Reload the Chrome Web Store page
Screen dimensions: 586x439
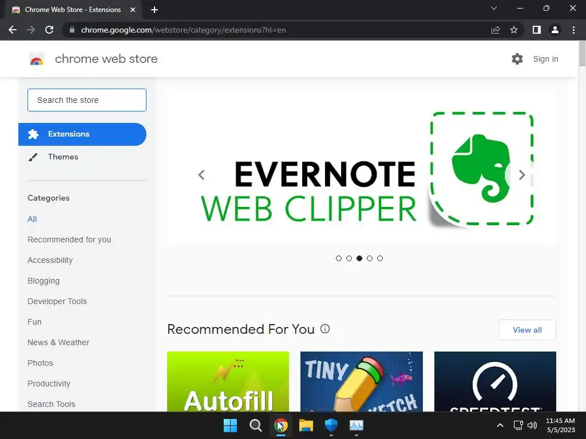(49, 30)
